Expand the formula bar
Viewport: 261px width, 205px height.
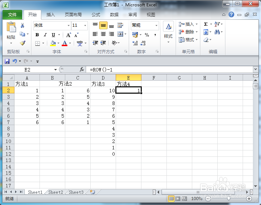tap(255, 69)
